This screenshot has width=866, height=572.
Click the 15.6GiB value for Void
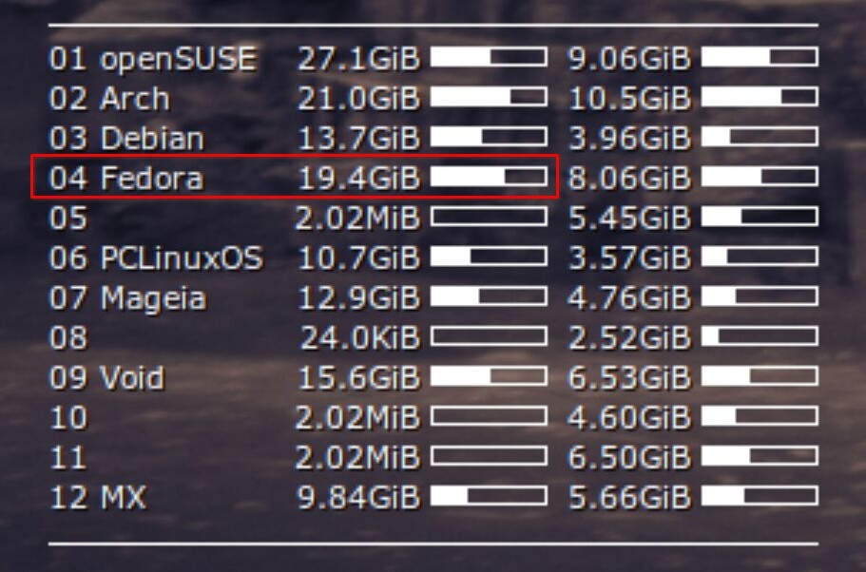359,377
